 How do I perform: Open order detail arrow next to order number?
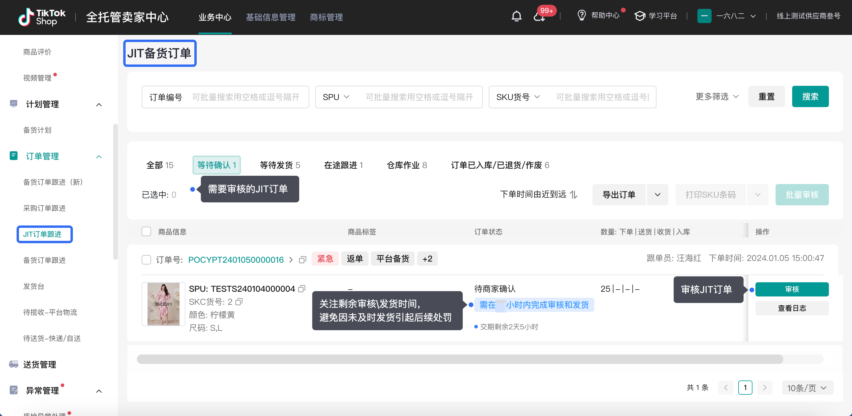coord(291,260)
